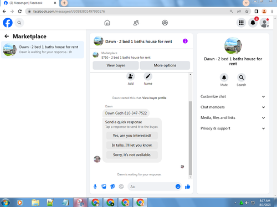The width and height of the screenshot is (277, 207).
Task: Send a thumbs up like
Action: click(x=187, y=187)
